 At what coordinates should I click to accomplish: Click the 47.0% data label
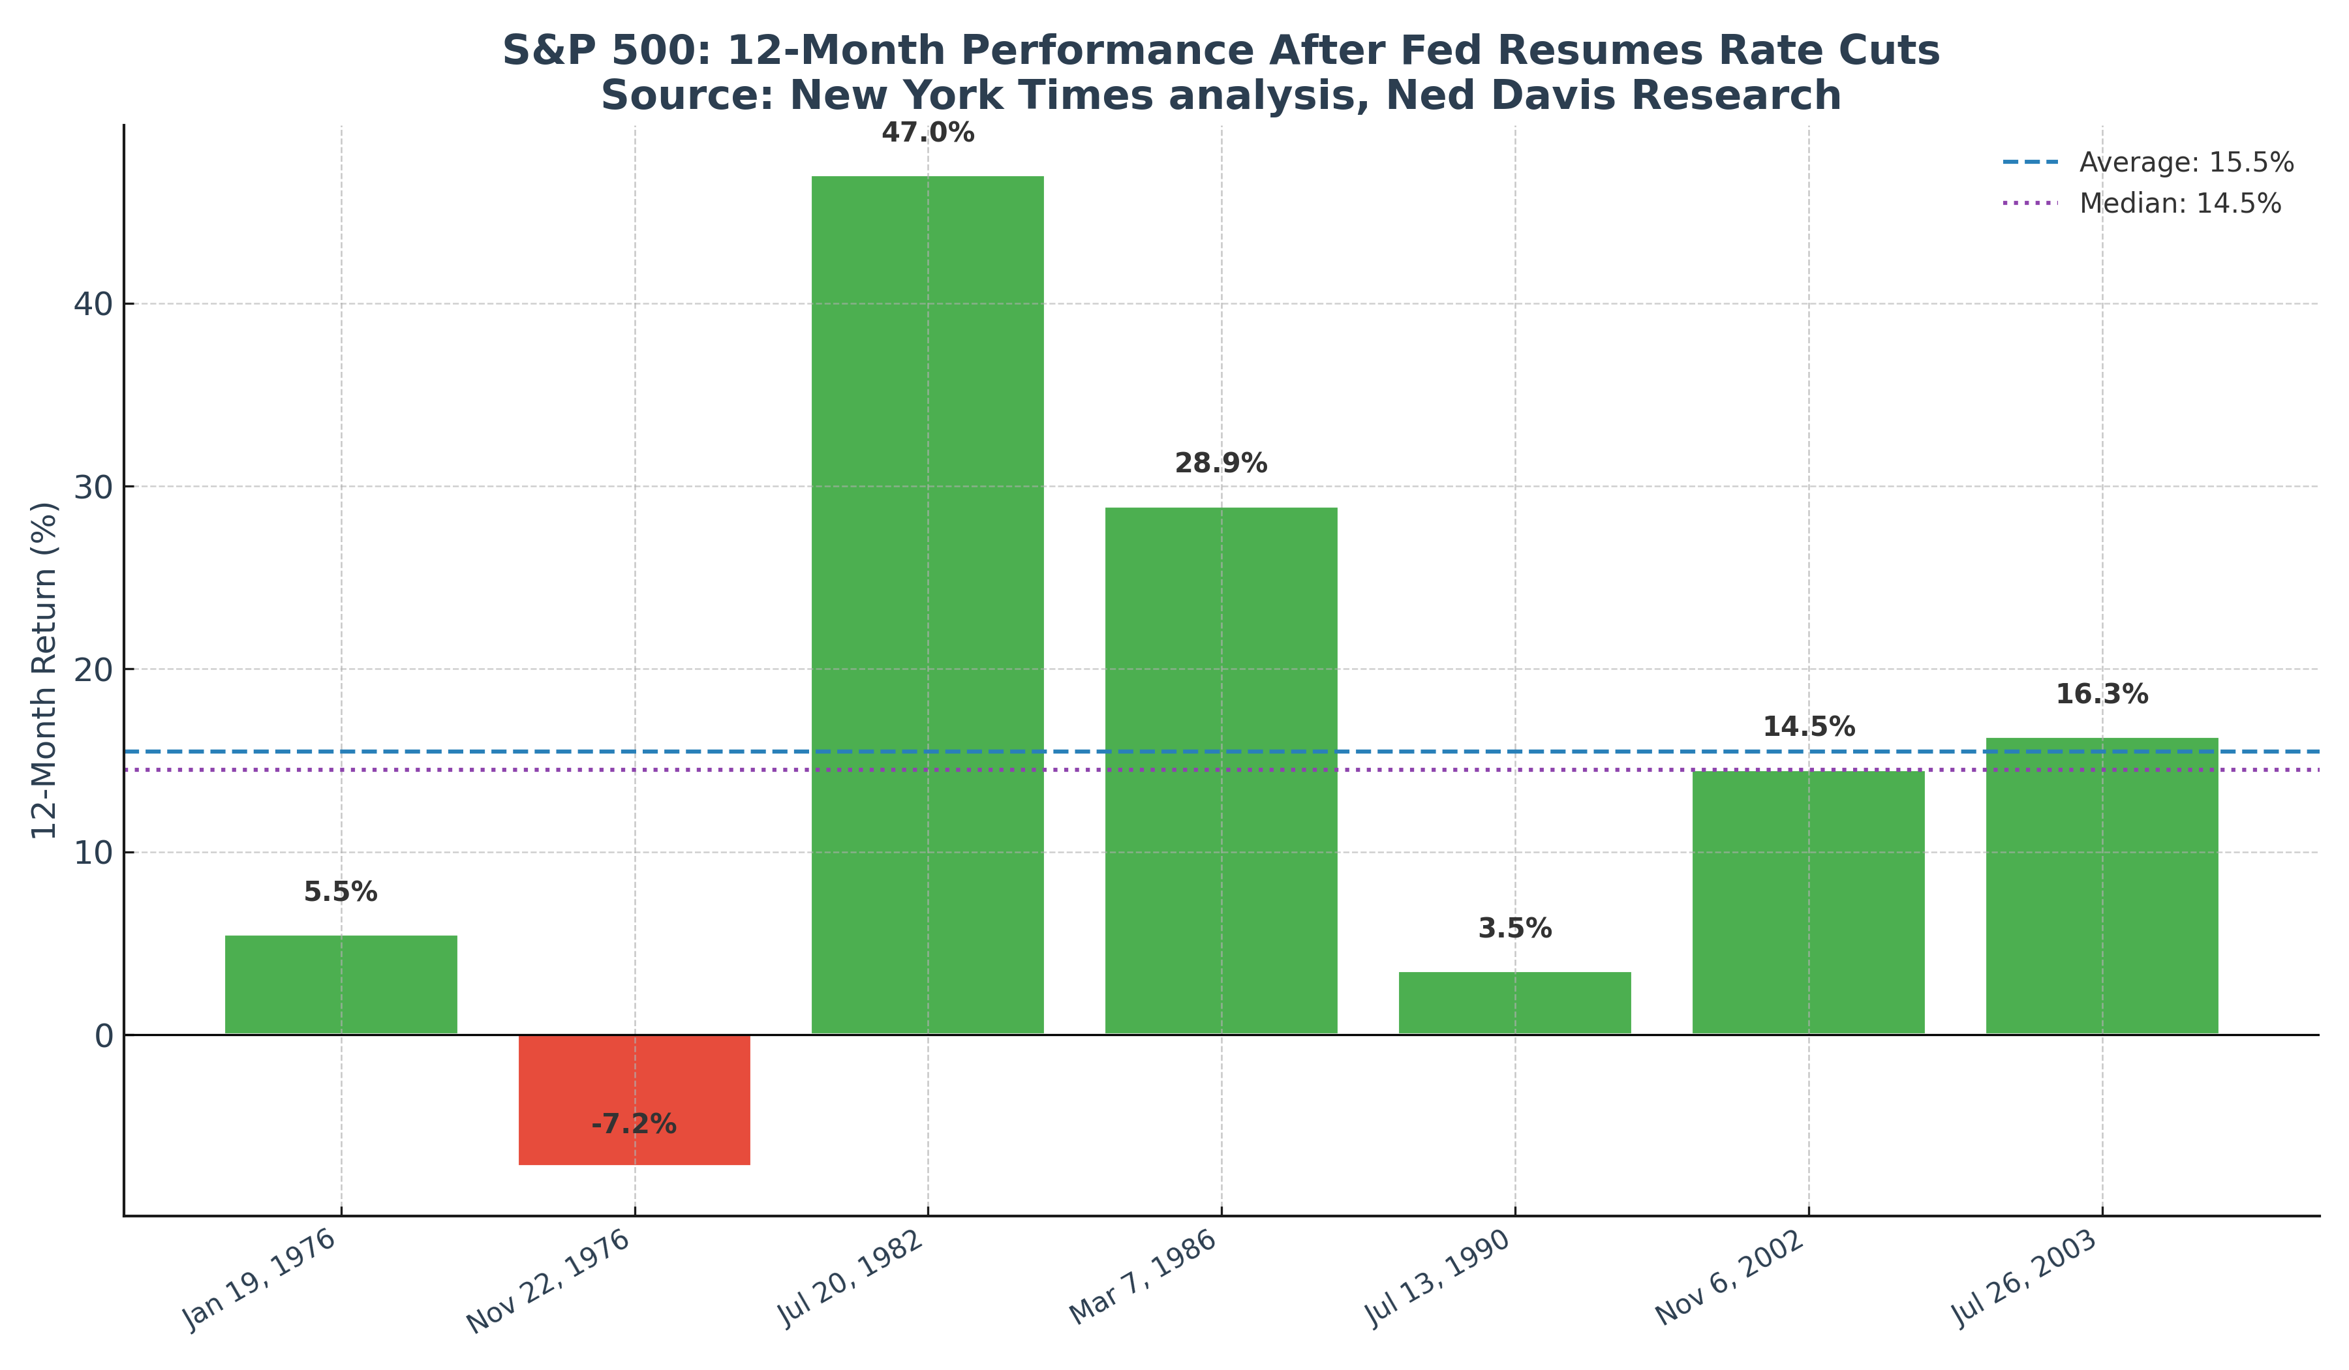[x=927, y=133]
